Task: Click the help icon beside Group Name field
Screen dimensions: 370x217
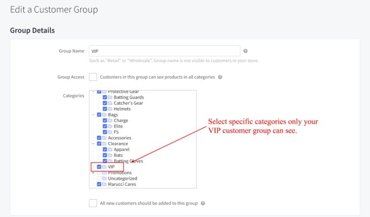Action: coord(245,51)
